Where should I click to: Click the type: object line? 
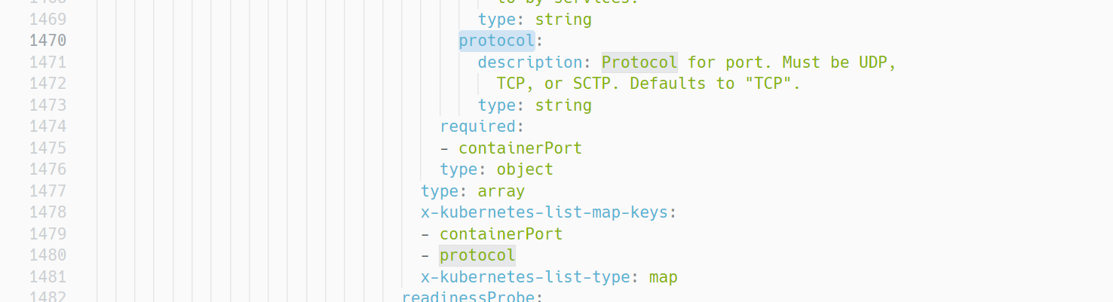(496, 169)
